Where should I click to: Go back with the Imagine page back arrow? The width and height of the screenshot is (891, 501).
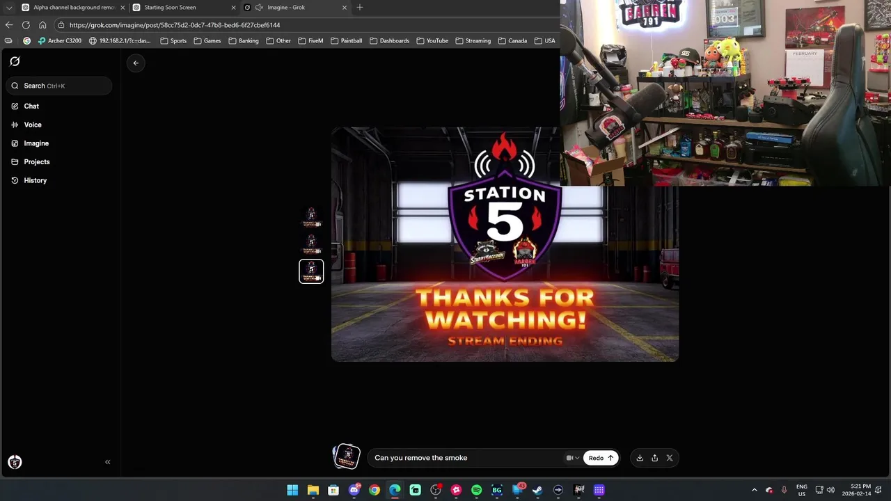136,63
